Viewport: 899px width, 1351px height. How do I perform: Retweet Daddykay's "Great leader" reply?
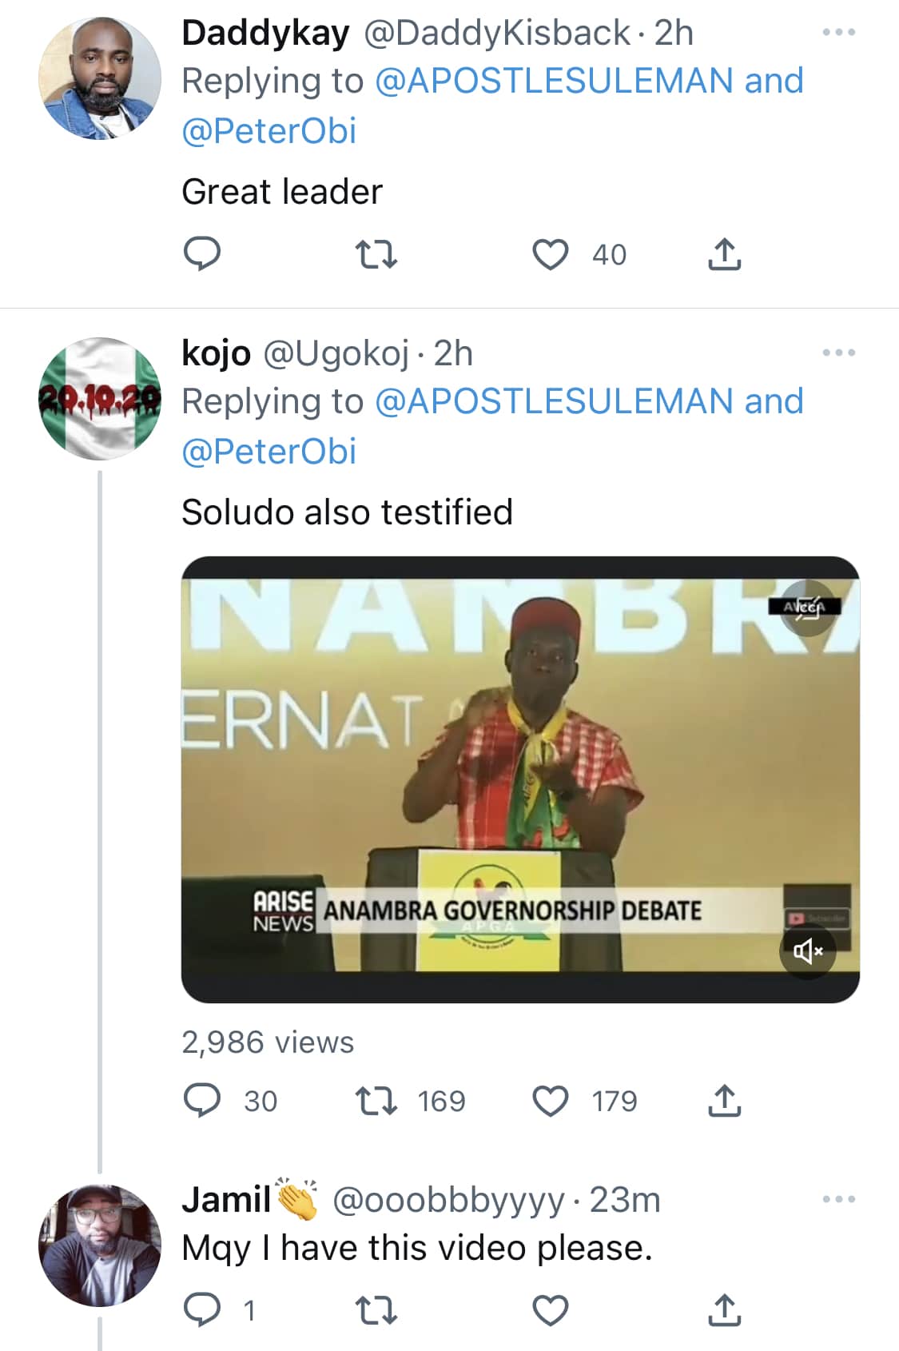pos(376,255)
